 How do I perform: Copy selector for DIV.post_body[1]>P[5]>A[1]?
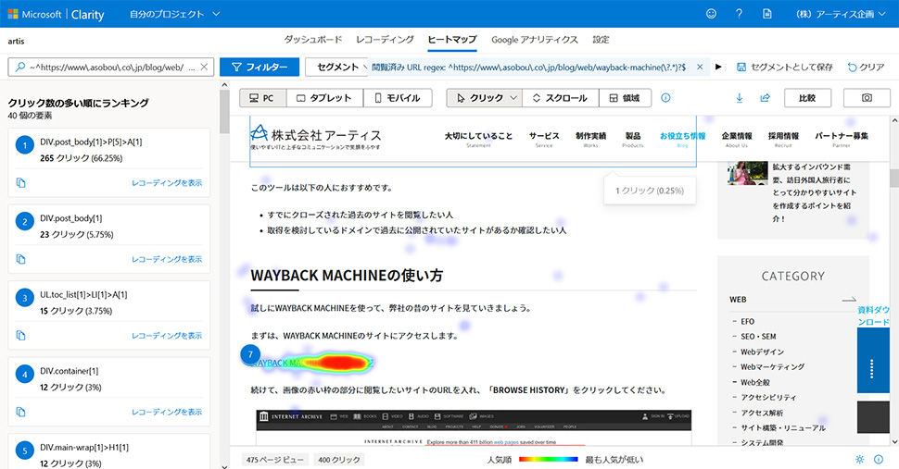[x=20, y=182]
